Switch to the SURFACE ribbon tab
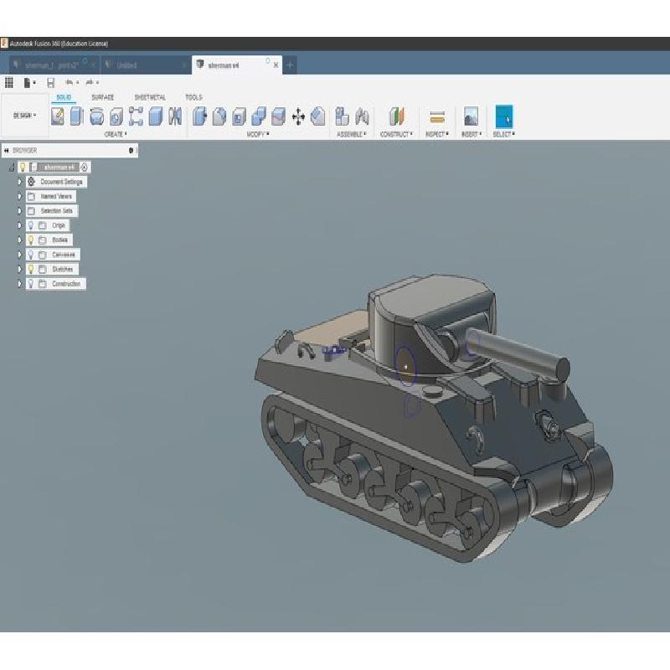 (102, 97)
